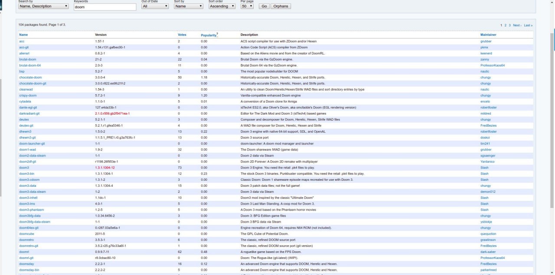Viewport: 555px width, 275px height.
Task: View maintainer zanny profile
Action: point(485,59)
